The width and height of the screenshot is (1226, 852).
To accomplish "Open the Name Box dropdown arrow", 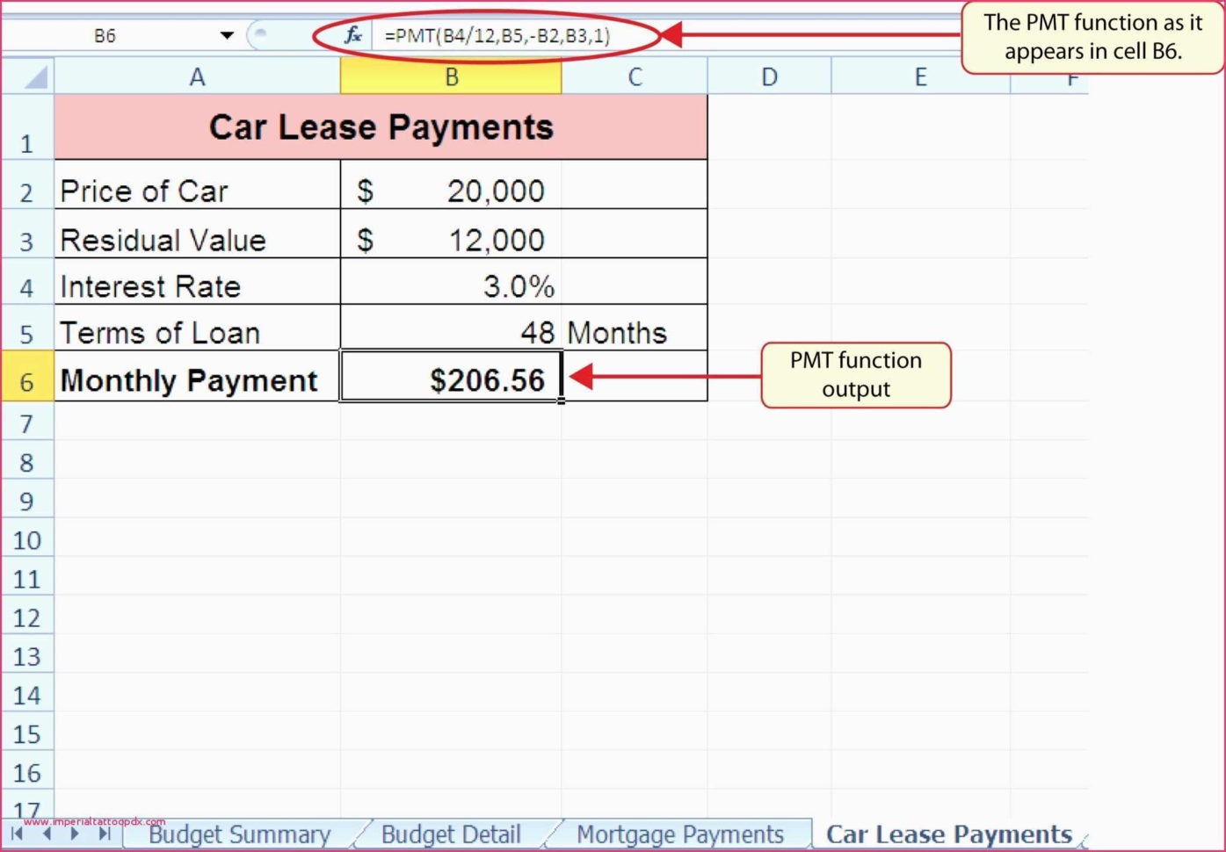I will pos(227,36).
